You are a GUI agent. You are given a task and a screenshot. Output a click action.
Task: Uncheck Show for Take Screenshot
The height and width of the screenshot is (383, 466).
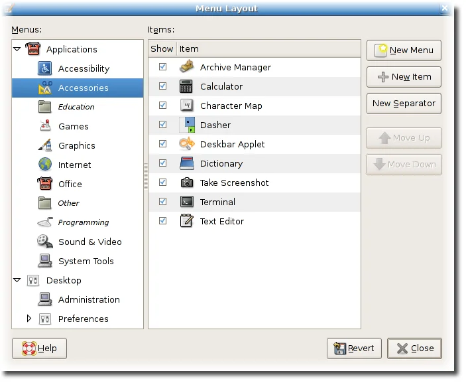point(162,182)
